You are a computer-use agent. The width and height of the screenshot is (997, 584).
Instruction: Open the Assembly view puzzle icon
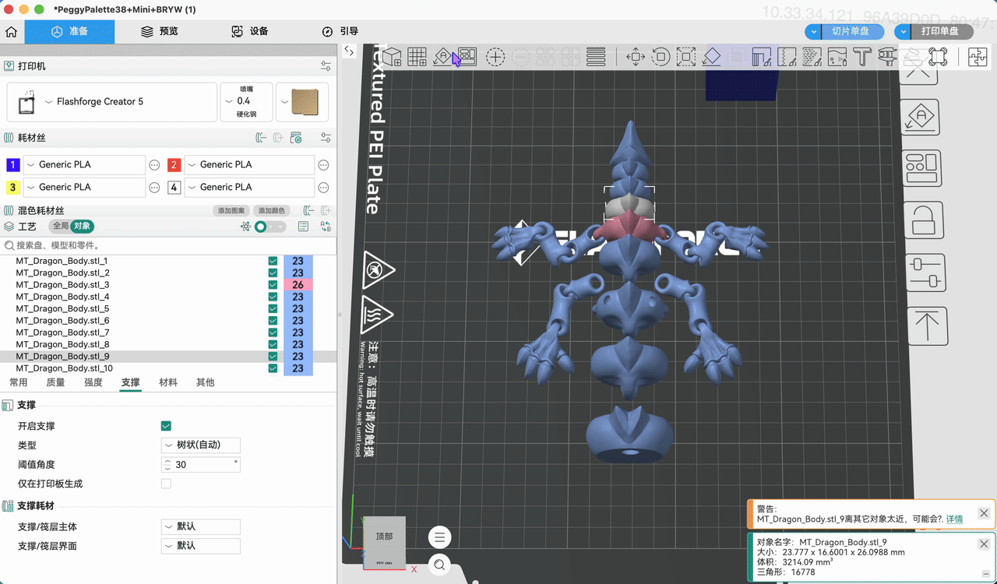point(977,57)
